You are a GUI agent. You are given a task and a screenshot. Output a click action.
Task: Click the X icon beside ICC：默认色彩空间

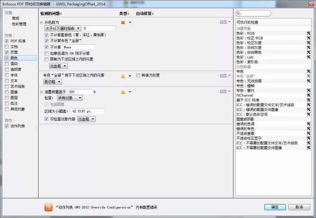[309, 114]
